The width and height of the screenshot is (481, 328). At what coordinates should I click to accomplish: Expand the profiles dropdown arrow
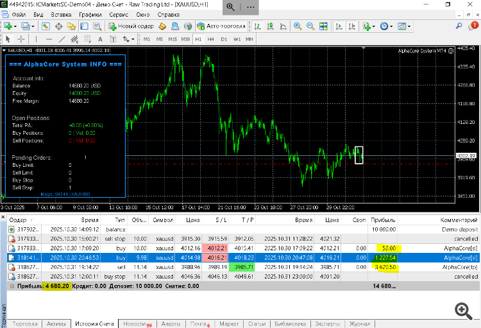pos(34,26)
